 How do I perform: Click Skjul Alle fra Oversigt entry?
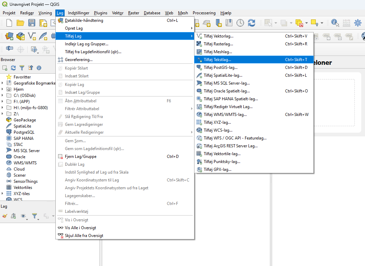click(x=125, y=236)
